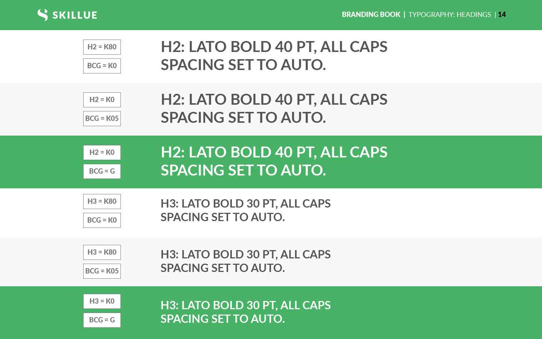
Task: Select the BCG = K05 box below H2 = K0
Action: [102, 119]
